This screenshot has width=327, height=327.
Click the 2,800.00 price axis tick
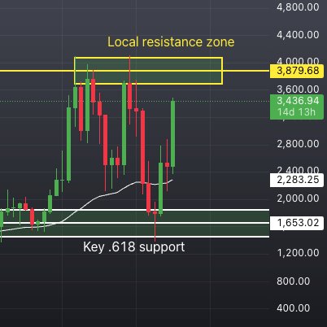(x=298, y=144)
